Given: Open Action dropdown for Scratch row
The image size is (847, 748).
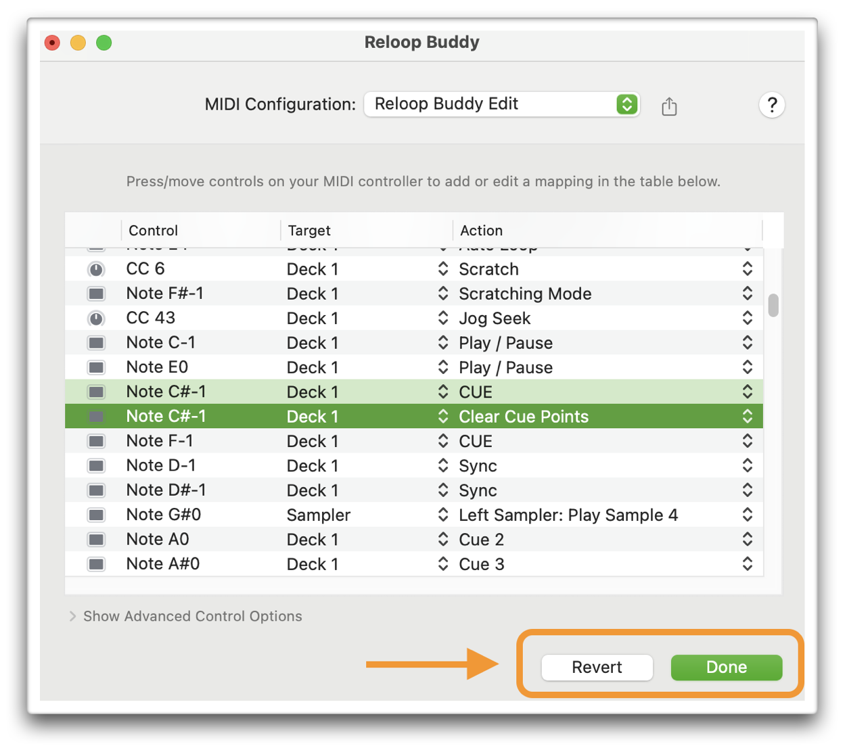Looking at the screenshot, I should click(x=748, y=269).
